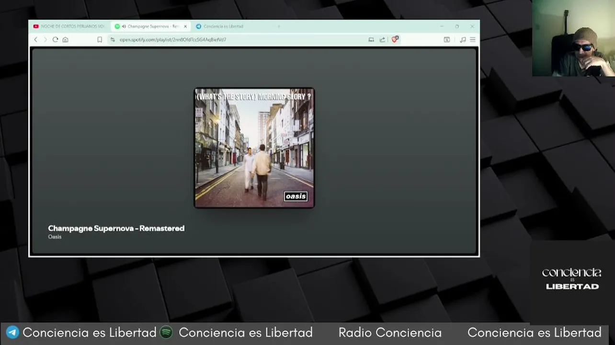This screenshot has width=615, height=345.
Task: Open the cast/install app icon in address bar
Action: 371,40
